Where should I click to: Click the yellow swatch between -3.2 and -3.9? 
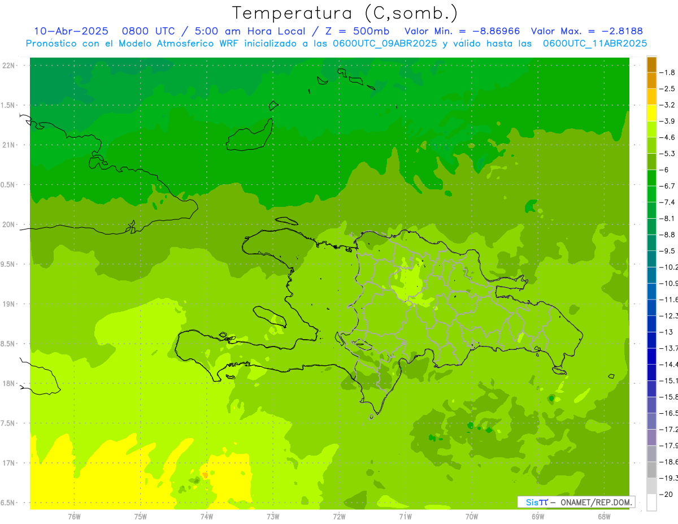[x=651, y=113]
